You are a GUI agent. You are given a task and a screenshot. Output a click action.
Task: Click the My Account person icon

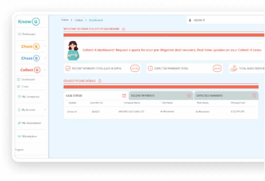click(x=19, y=110)
